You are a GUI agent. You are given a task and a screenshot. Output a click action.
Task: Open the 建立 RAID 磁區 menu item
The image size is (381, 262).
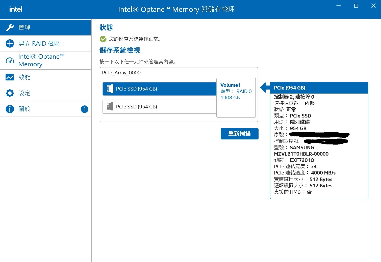(39, 43)
